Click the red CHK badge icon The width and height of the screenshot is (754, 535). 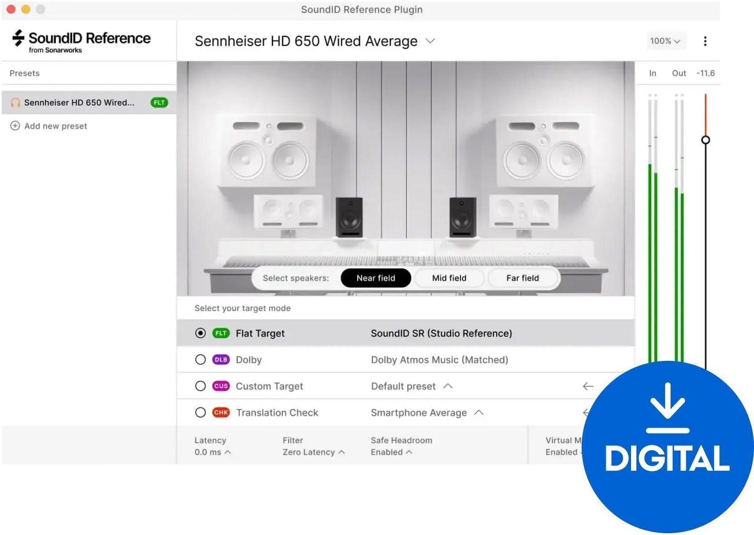[221, 412]
